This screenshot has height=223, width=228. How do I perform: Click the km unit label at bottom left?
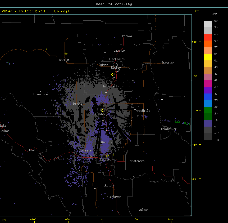click(x=4, y=220)
